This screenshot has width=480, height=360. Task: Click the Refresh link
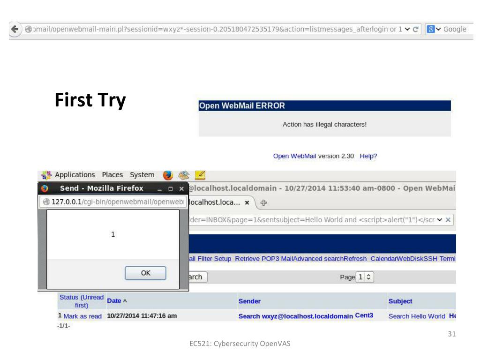[355, 259]
